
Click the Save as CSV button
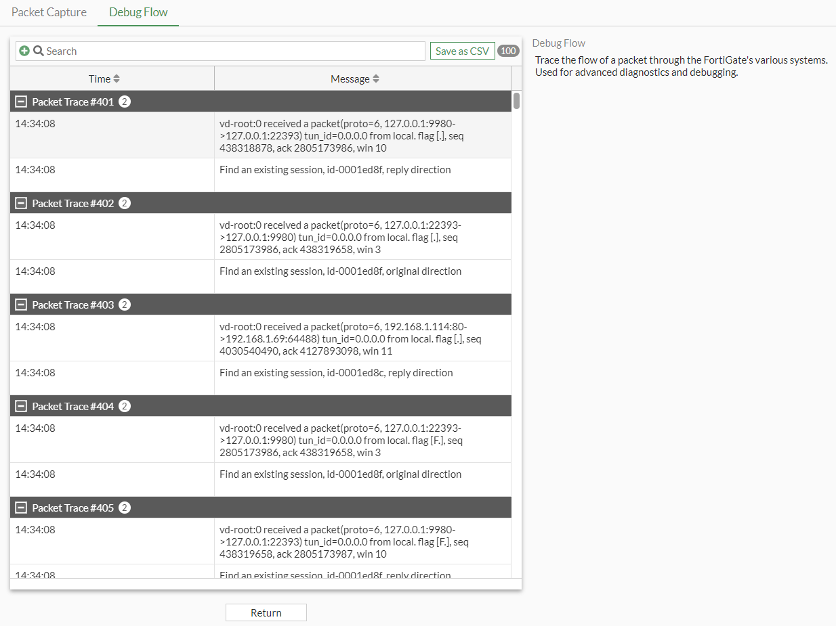[x=462, y=50]
